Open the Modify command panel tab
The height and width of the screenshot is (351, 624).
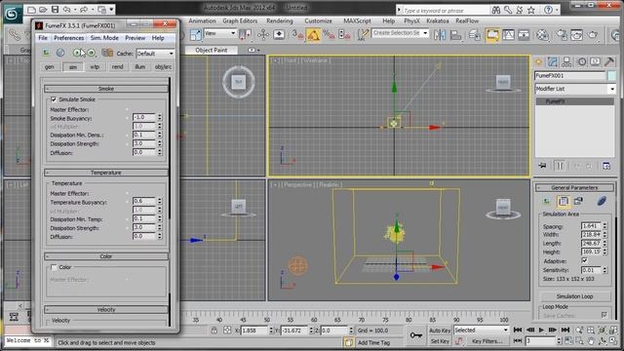[553, 61]
